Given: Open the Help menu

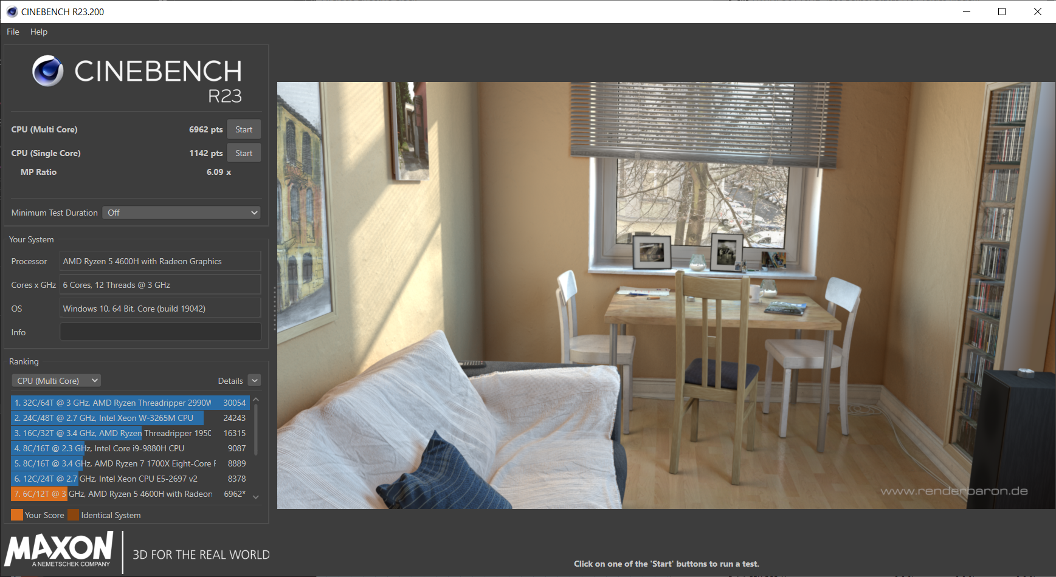Looking at the screenshot, I should tap(39, 32).
